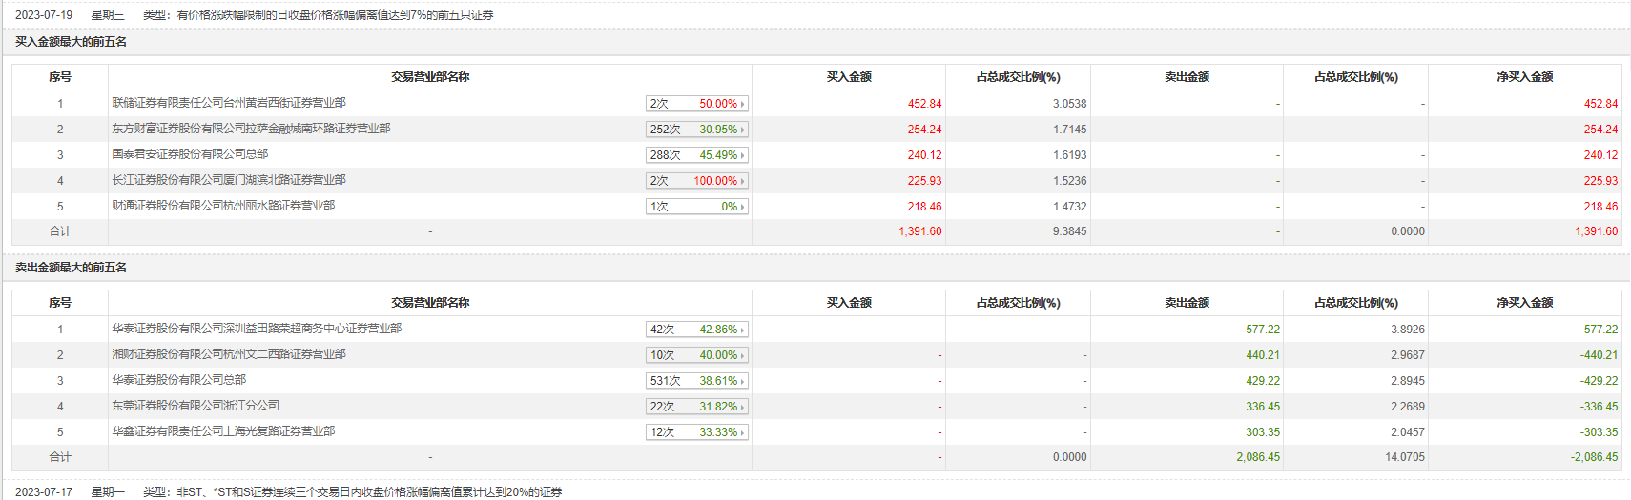Click 湘财证券杭州文二西路证券营业部 link
The height and width of the screenshot is (500, 1631).
point(229,354)
